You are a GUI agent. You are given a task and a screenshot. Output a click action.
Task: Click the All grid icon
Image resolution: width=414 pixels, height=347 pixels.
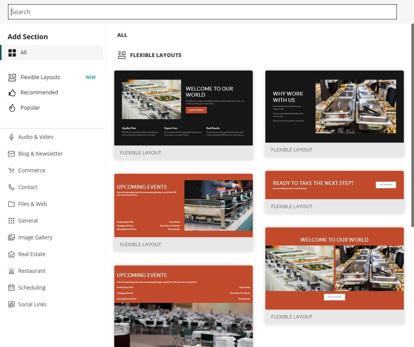pos(12,53)
